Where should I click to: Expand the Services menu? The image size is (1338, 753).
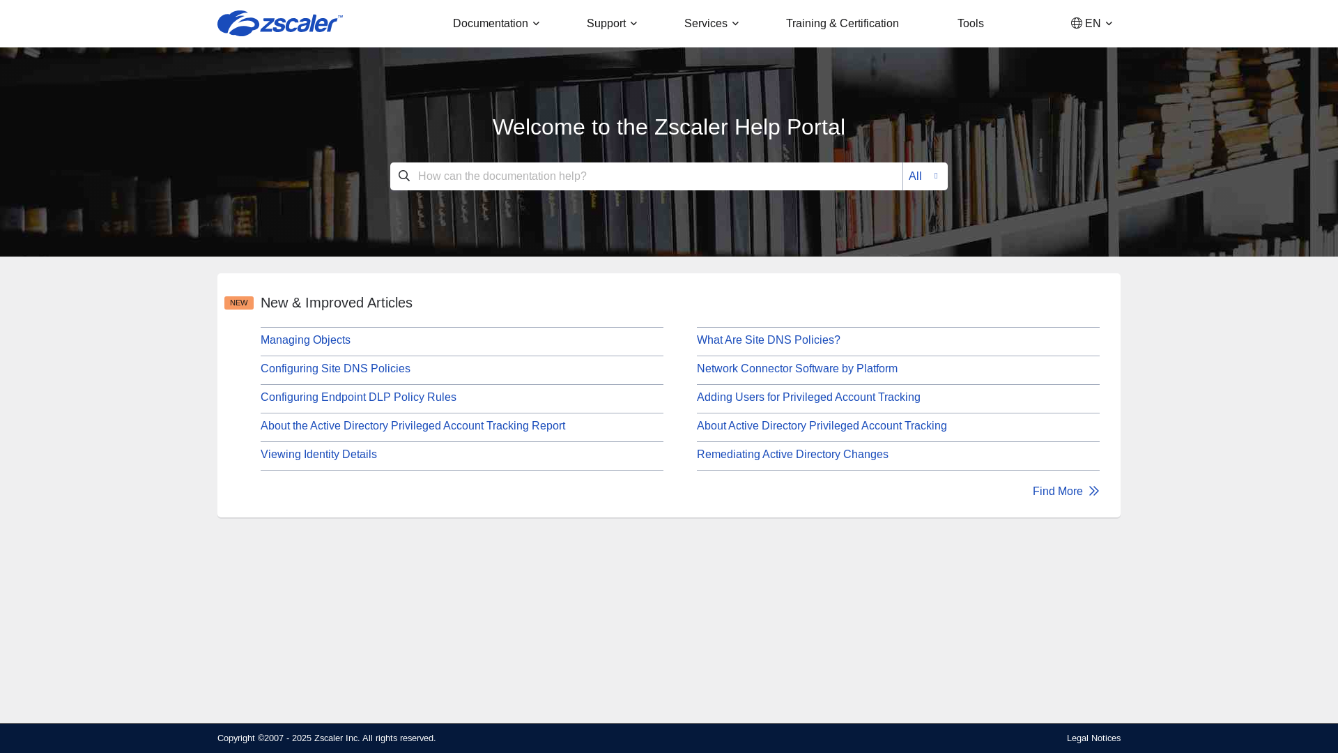pyautogui.click(x=712, y=24)
